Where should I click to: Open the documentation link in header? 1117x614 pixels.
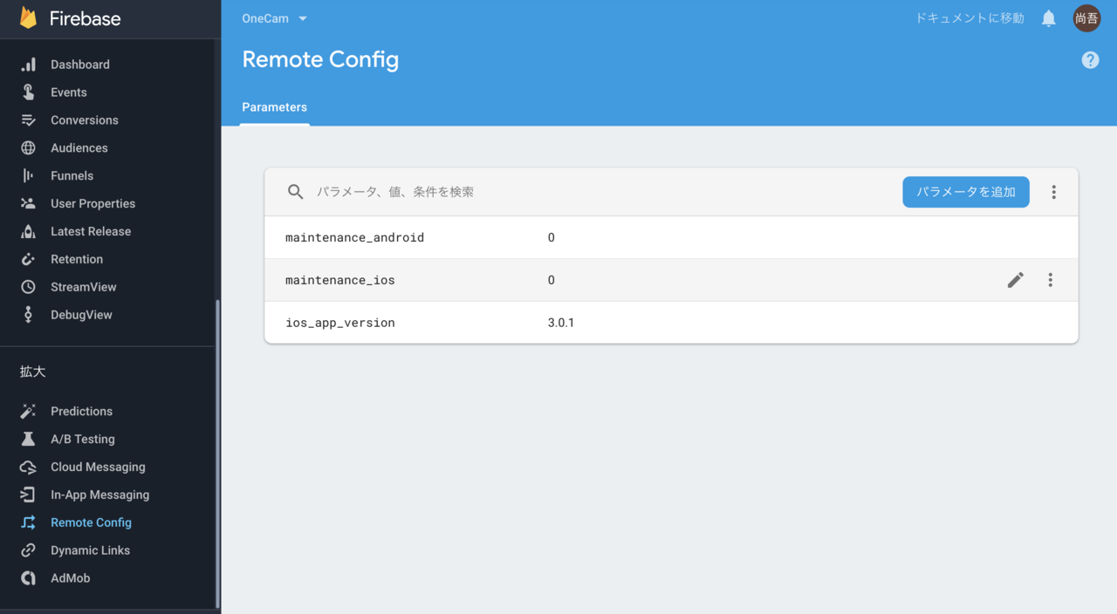click(x=970, y=18)
